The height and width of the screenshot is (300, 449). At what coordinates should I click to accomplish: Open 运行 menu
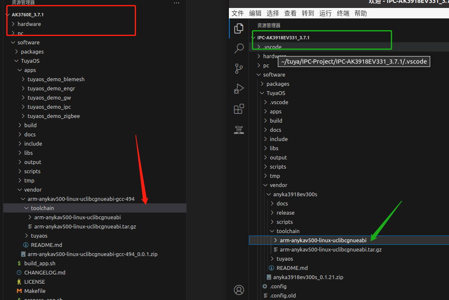(325, 13)
